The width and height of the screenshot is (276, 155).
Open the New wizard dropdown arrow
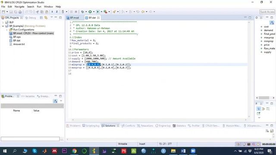coord(7,12)
